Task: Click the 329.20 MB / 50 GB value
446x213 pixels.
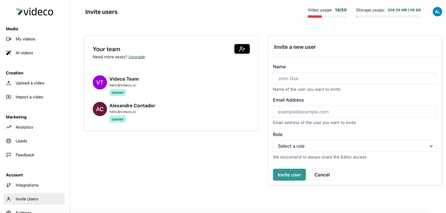Action: point(404,10)
